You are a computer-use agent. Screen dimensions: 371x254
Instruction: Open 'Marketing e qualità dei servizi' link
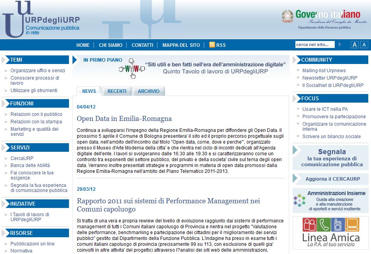34,131
